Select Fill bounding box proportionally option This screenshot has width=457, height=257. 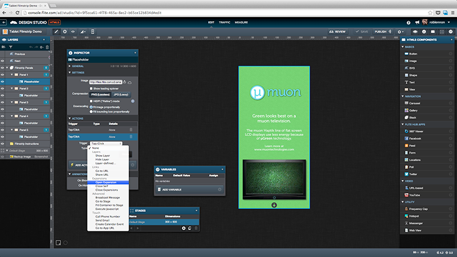[x=91, y=111]
